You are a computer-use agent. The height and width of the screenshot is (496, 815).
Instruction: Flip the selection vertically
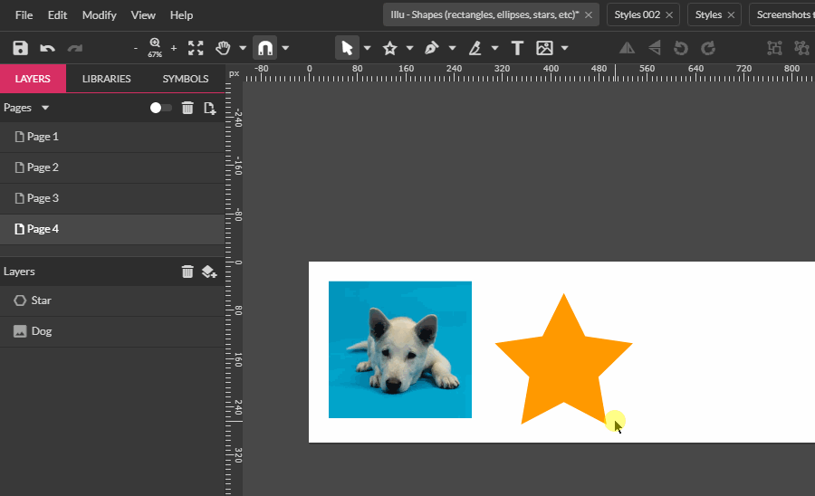(655, 48)
